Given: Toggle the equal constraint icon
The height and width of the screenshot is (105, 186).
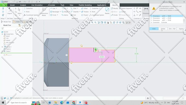Looking at the screenshot, I should coord(140,12).
